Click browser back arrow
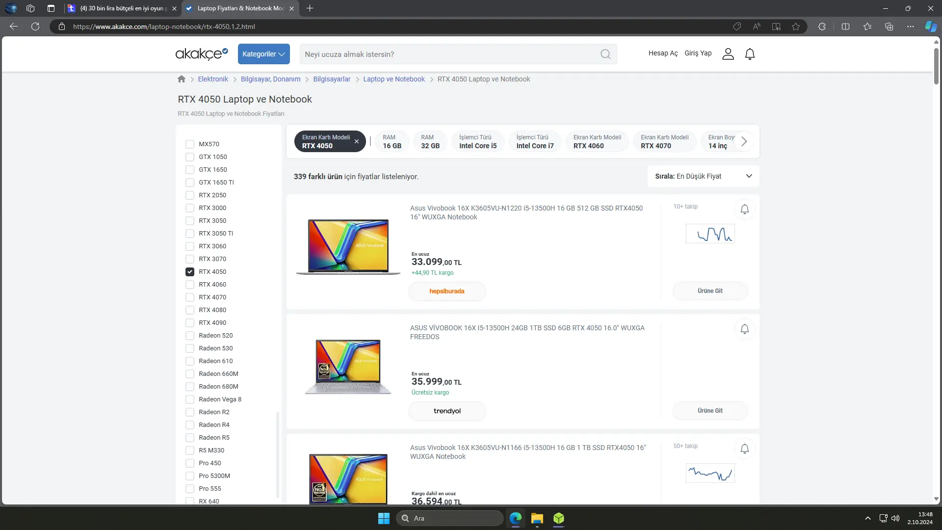 [x=14, y=26]
